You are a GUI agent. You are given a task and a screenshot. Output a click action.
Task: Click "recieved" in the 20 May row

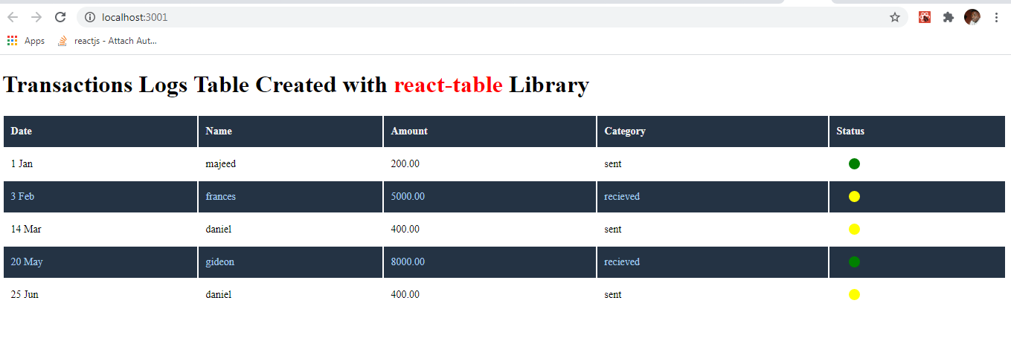622,262
